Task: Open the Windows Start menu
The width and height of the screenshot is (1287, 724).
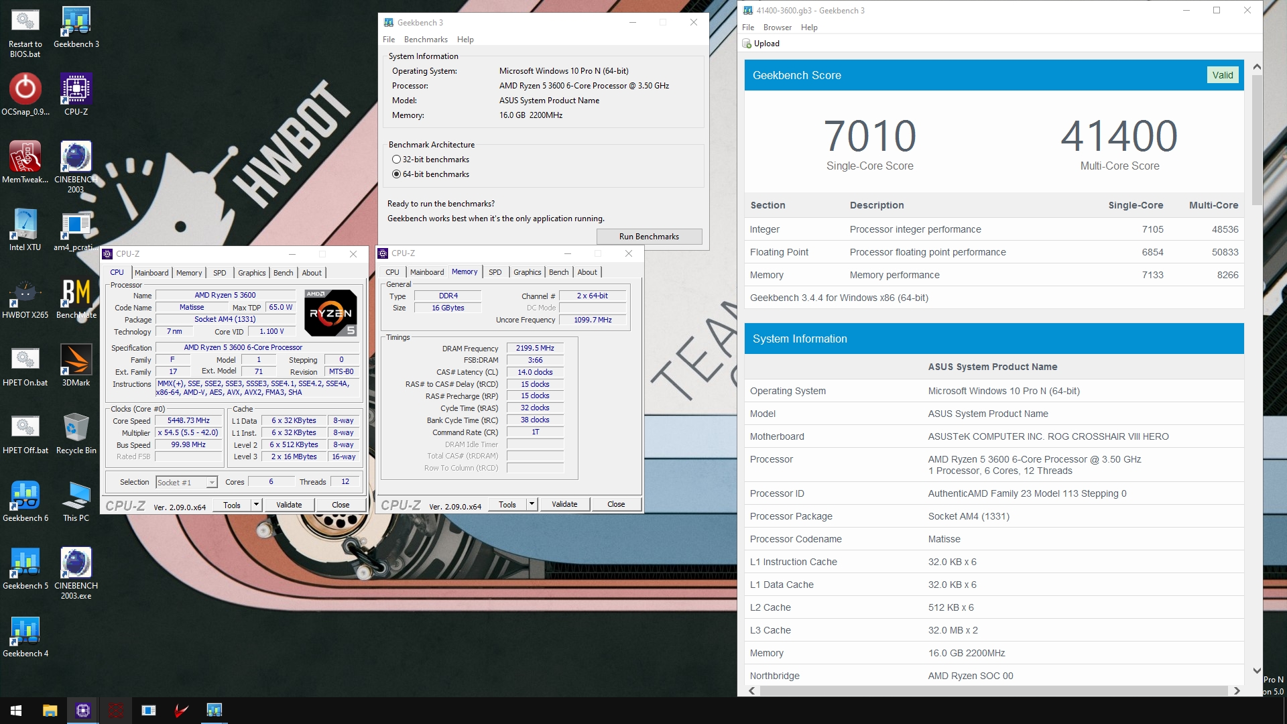Action: [16, 711]
